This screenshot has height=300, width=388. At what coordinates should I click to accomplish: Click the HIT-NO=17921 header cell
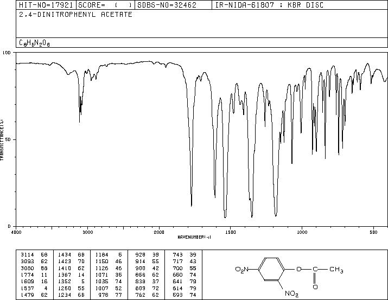pos(46,5)
